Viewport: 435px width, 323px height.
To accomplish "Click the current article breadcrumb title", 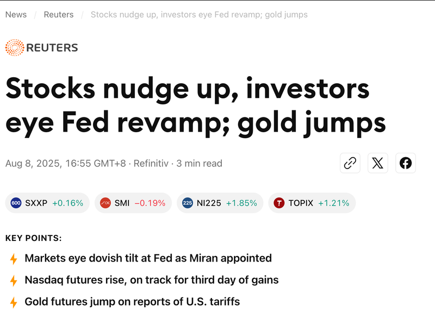I will [199, 15].
